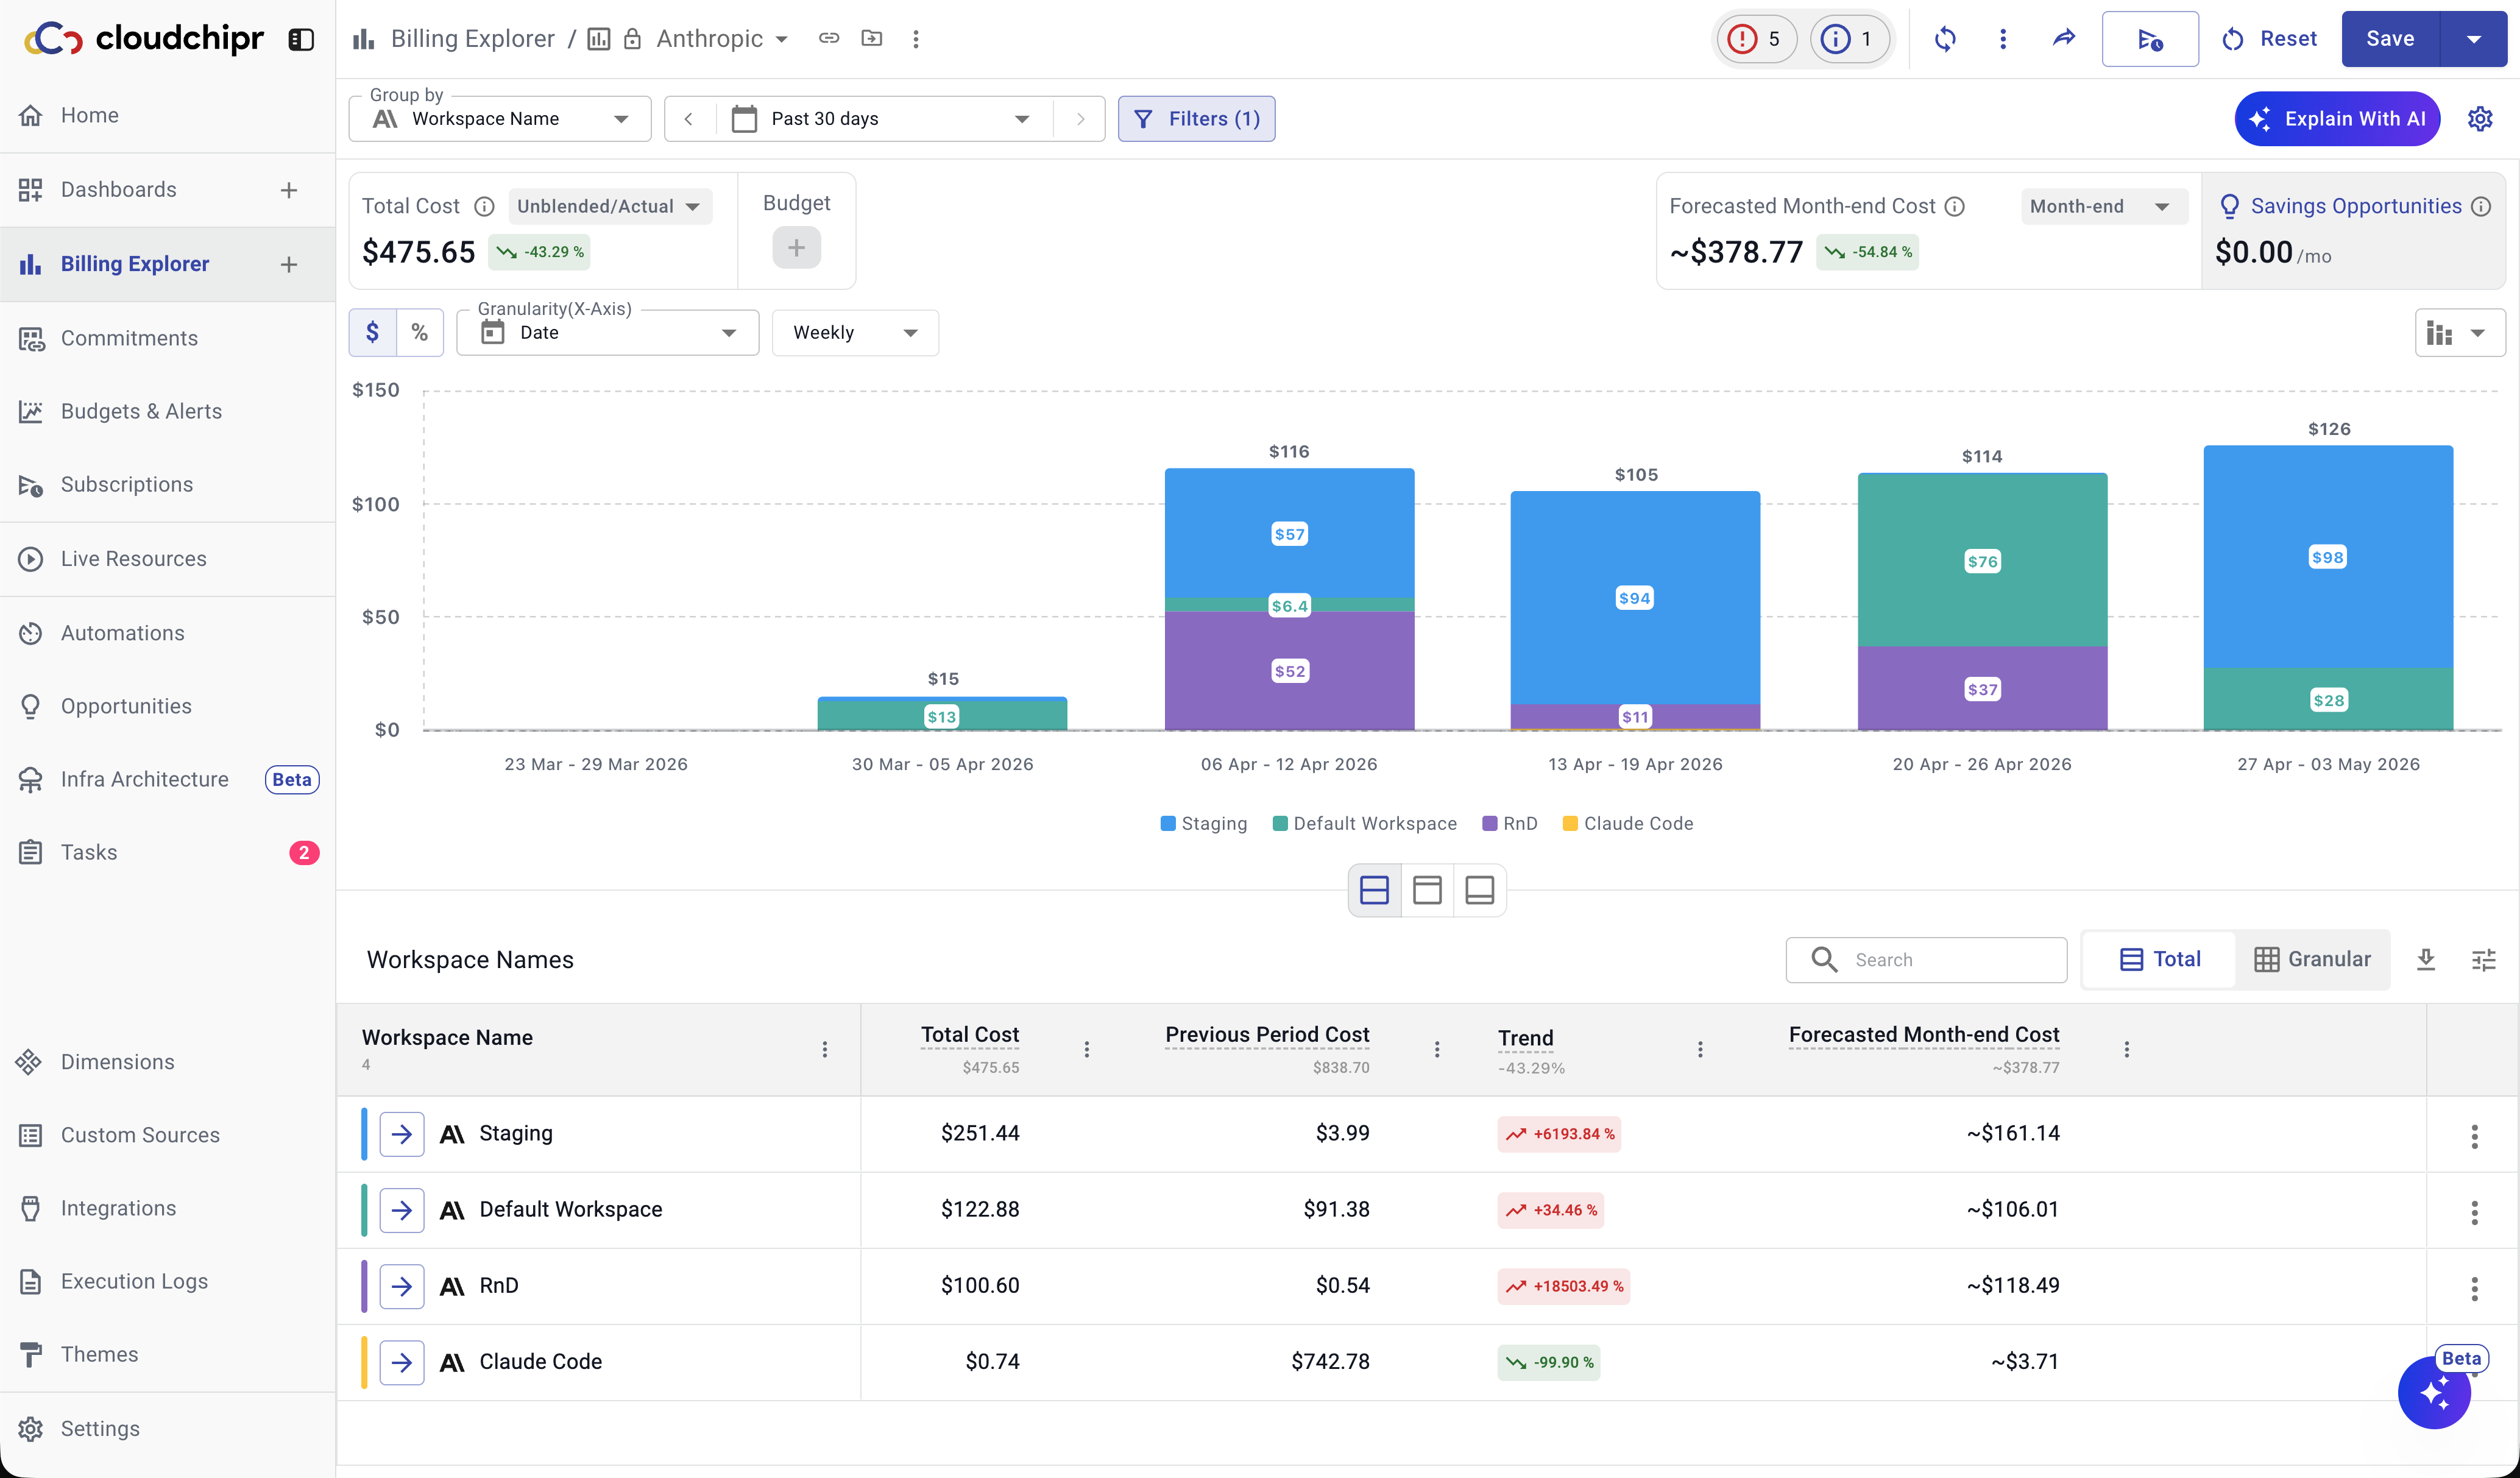Image resolution: width=2520 pixels, height=1478 pixels.
Task: Open table column settings sliders icon
Action: [x=2483, y=960]
